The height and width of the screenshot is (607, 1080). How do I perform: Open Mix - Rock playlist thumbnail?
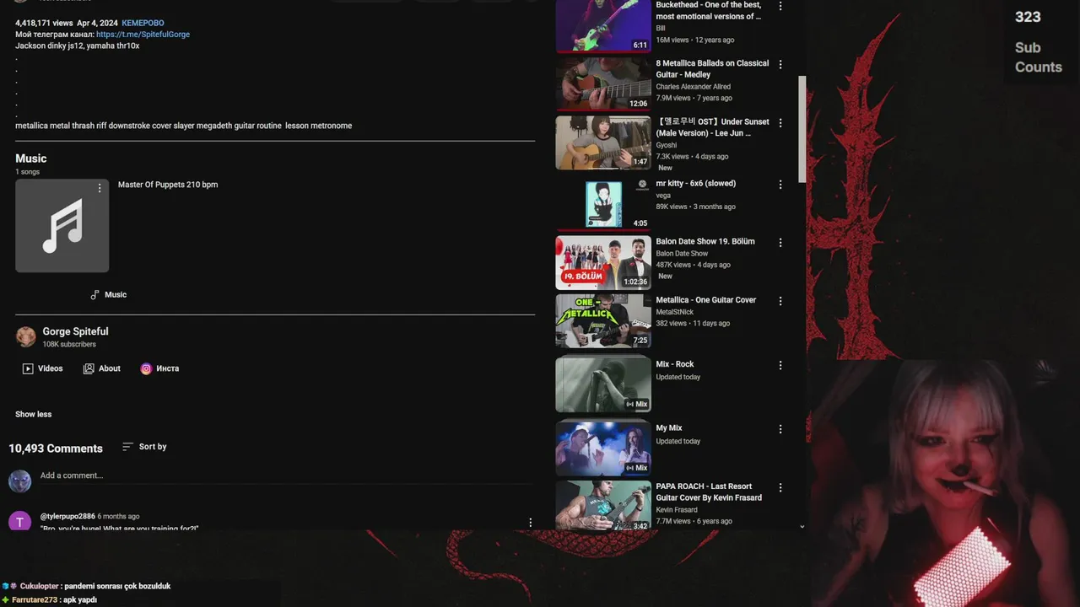click(x=603, y=384)
